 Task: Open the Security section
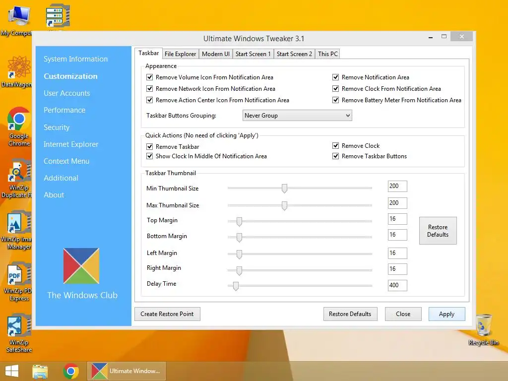coord(57,127)
